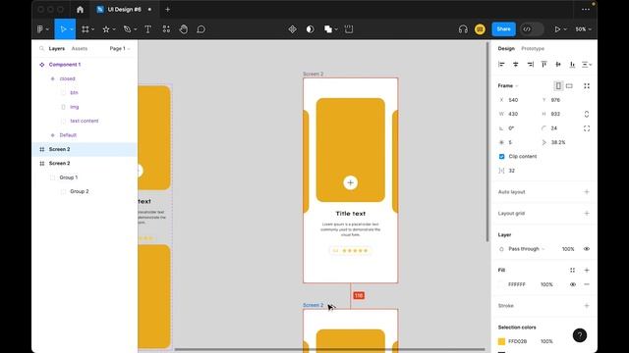Toggle Clip content checkbox
Image resolution: width=629 pixels, height=353 pixels.
coord(501,157)
